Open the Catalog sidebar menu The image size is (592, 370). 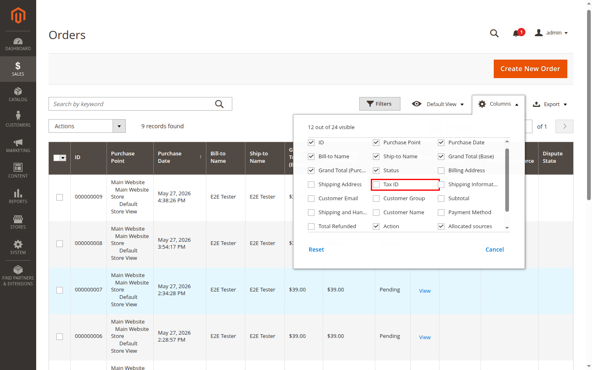(x=18, y=95)
